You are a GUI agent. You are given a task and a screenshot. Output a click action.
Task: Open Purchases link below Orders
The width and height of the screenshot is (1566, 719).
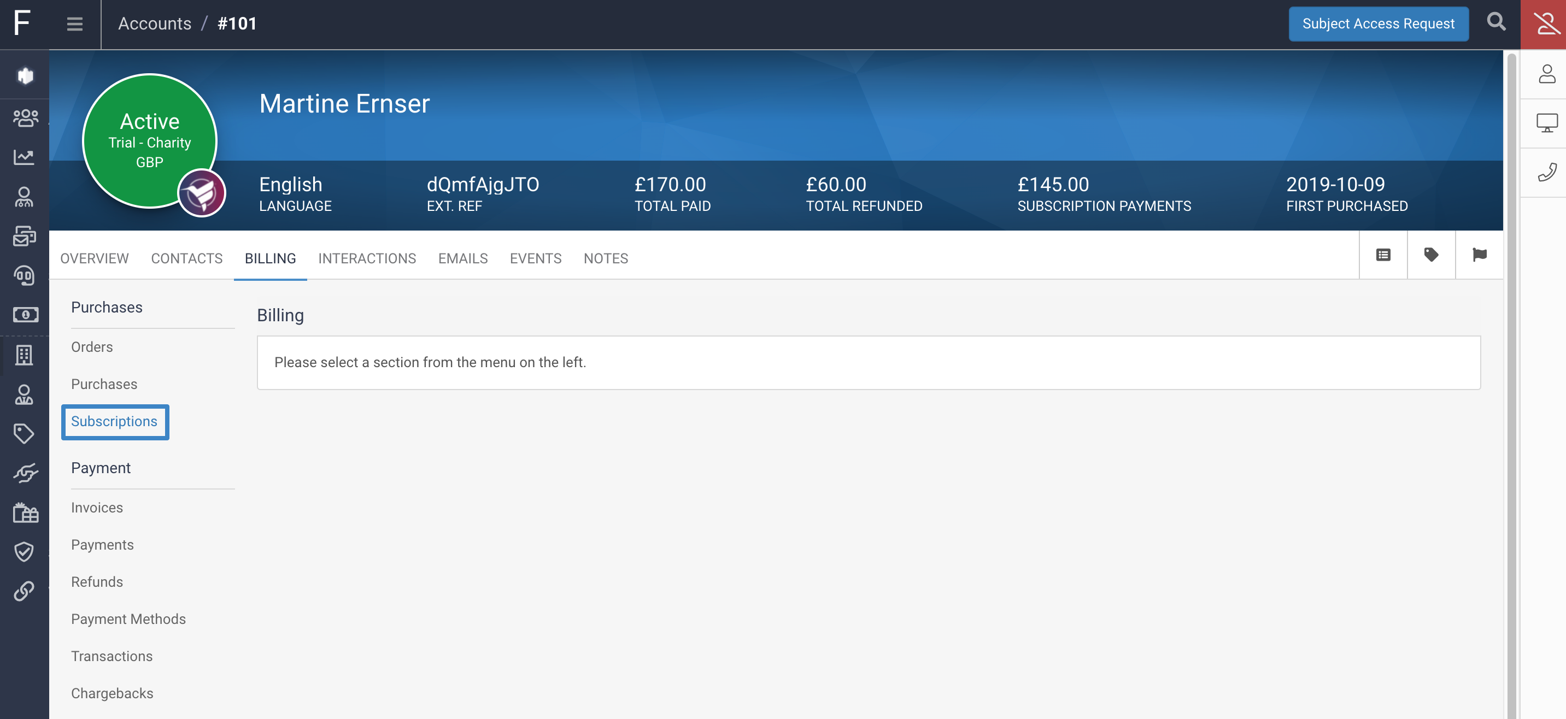click(x=104, y=384)
